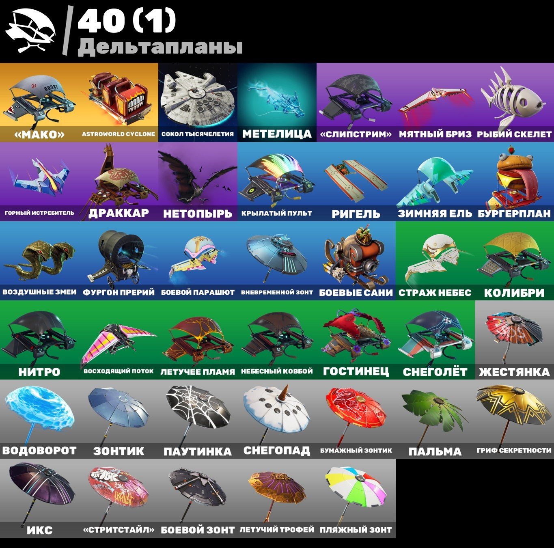554x548 pixels.
Task: Pick the Восходящий Поток pink glider
Action: (x=119, y=340)
